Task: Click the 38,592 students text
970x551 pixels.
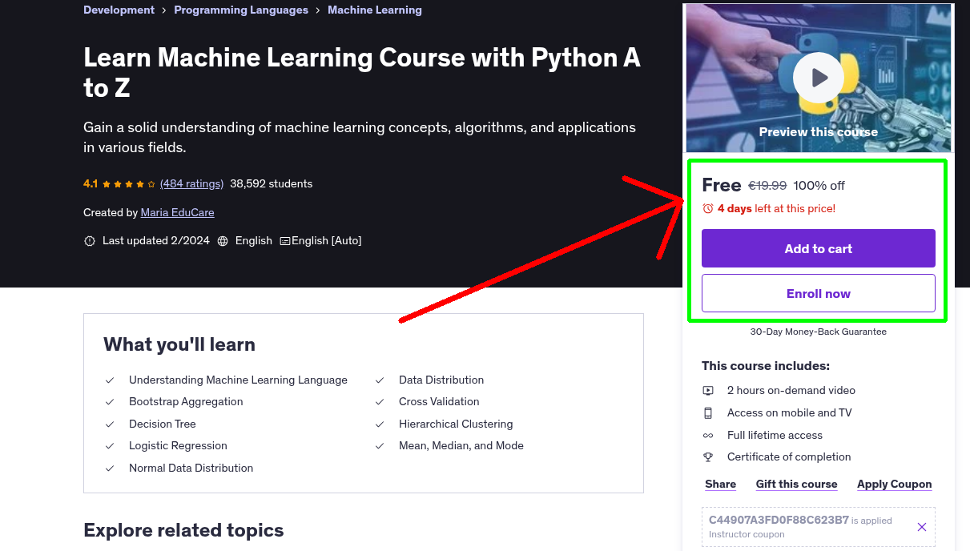Action: click(x=271, y=183)
